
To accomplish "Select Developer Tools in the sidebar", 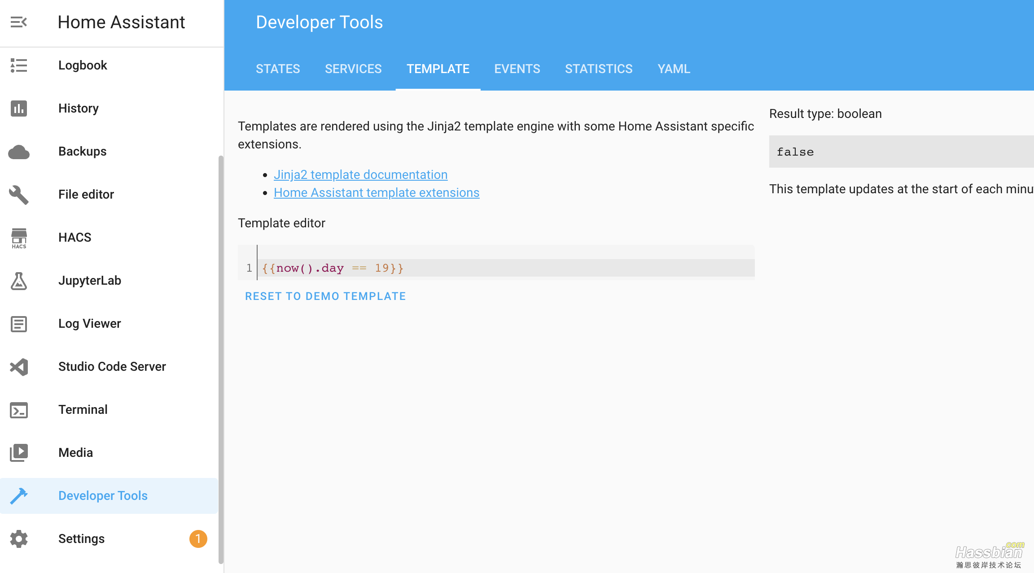I will click(109, 496).
